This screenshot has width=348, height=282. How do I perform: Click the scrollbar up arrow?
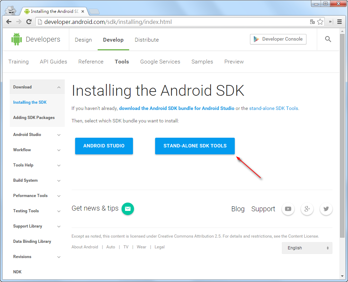click(x=342, y=31)
